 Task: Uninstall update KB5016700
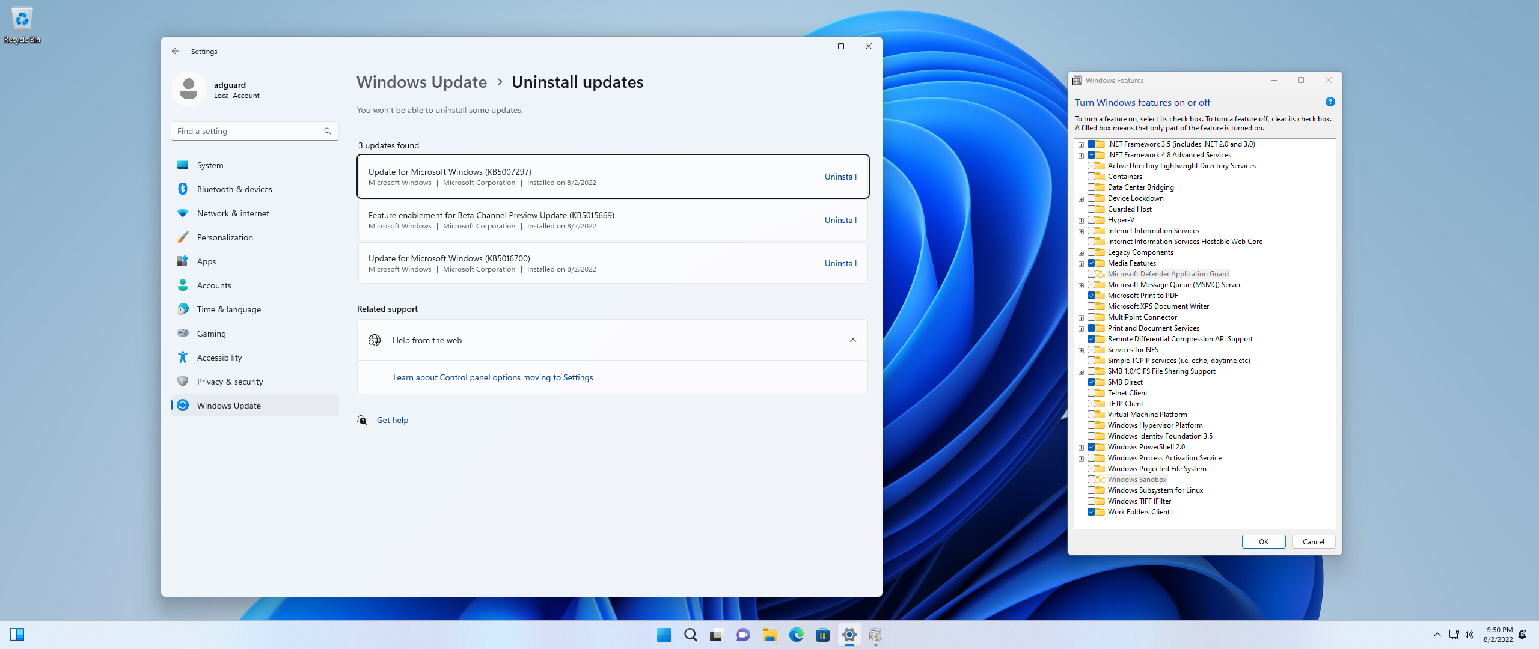(840, 263)
